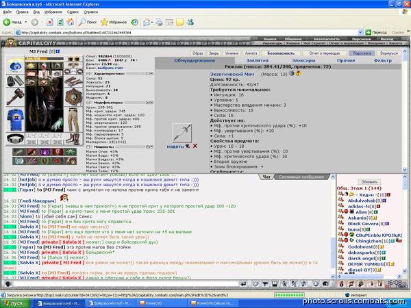Click the Анкета button
Viewport: 411px width, 308px height.
tap(251, 53)
